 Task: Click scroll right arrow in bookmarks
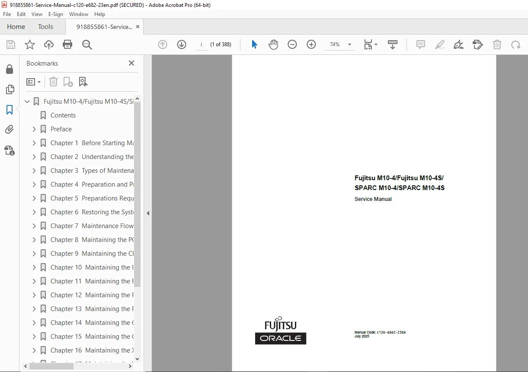[x=131, y=366]
